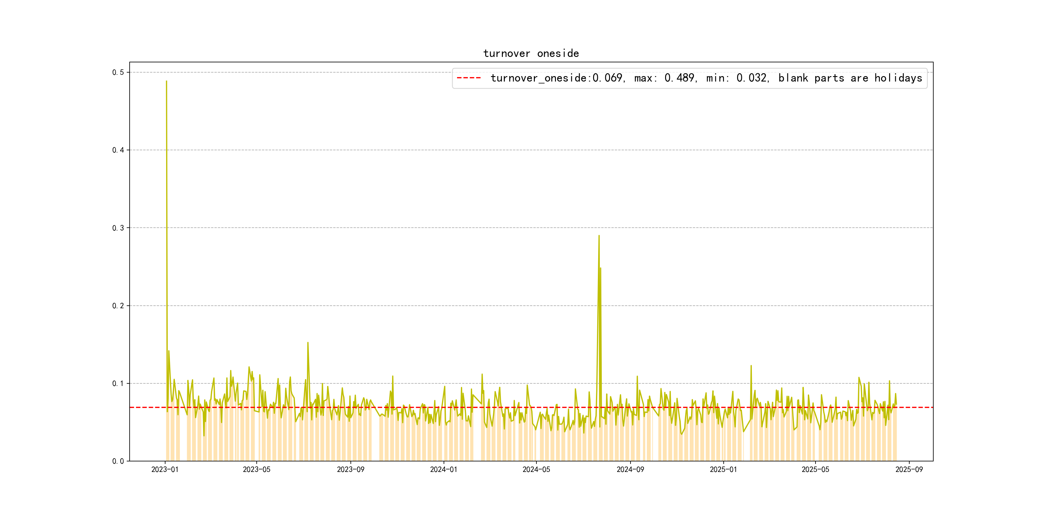Click the 2024-01 x-axis label

pyautogui.click(x=443, y=469)
